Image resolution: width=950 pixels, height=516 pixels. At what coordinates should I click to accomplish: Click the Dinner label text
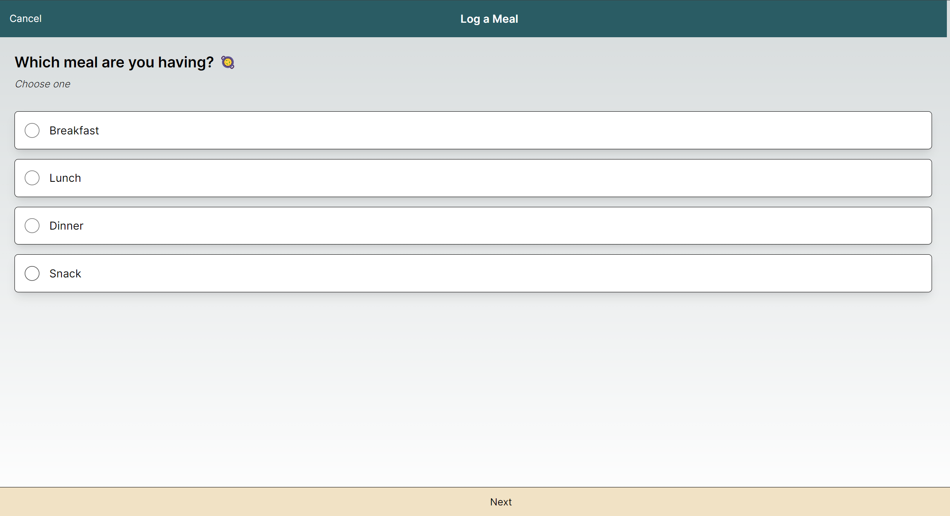click(66, 226)
